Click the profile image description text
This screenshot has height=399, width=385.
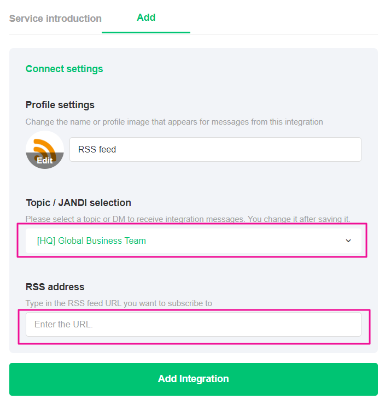[174, 122]
